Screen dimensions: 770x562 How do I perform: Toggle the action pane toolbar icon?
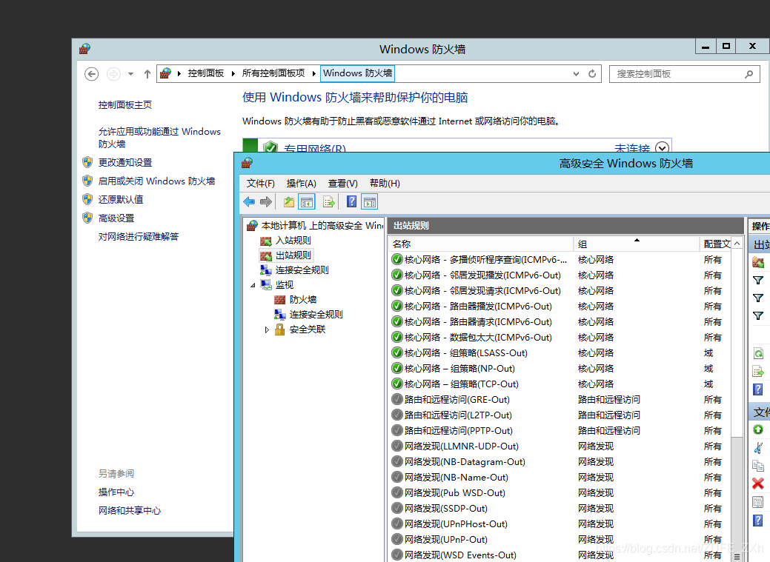pos(370,201)
